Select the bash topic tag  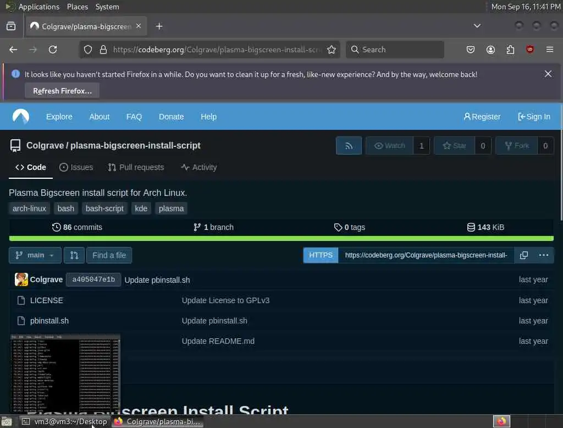pos(66,208)
